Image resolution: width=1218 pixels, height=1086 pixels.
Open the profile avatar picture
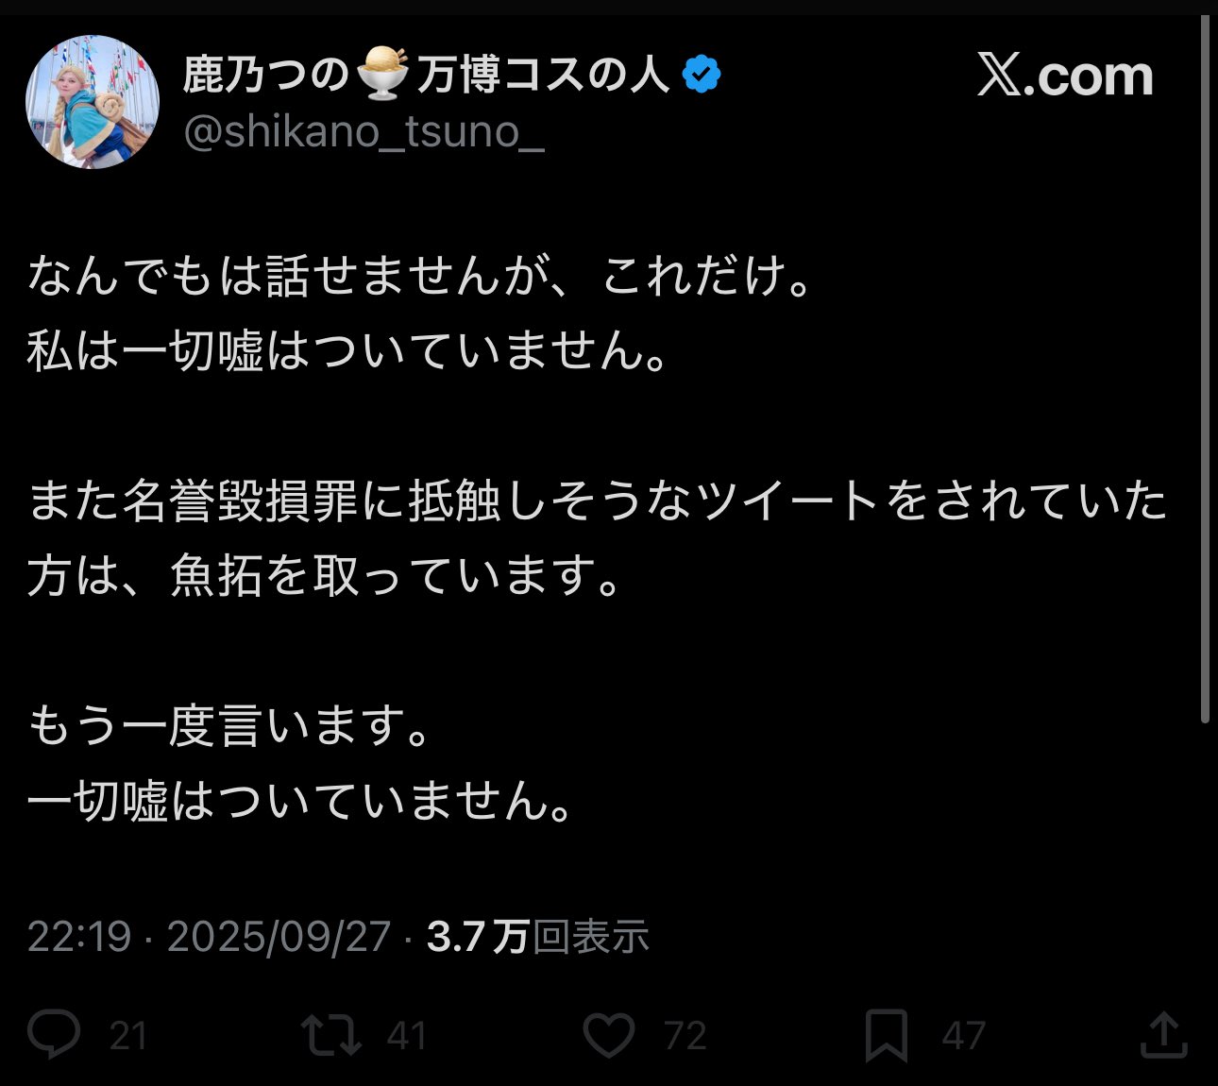[93, 102]
